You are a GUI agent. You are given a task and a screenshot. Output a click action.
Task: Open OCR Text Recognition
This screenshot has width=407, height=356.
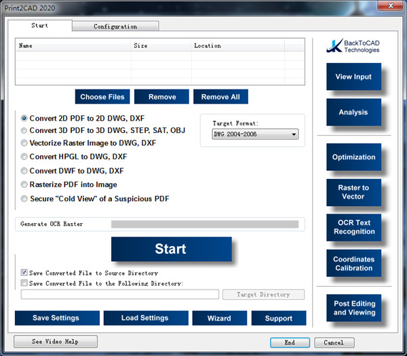353,227
